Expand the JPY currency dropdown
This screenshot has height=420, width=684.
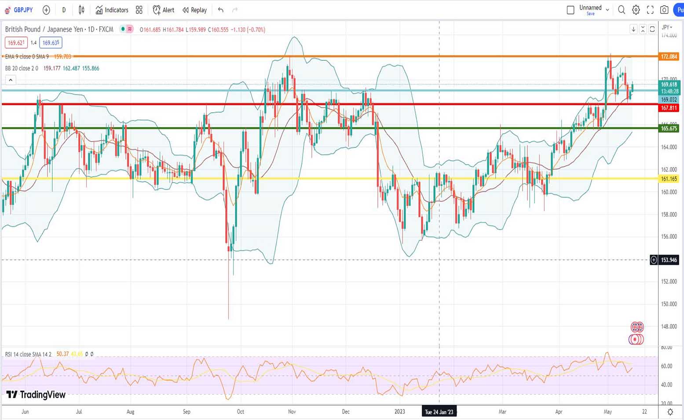click(667, 27)
